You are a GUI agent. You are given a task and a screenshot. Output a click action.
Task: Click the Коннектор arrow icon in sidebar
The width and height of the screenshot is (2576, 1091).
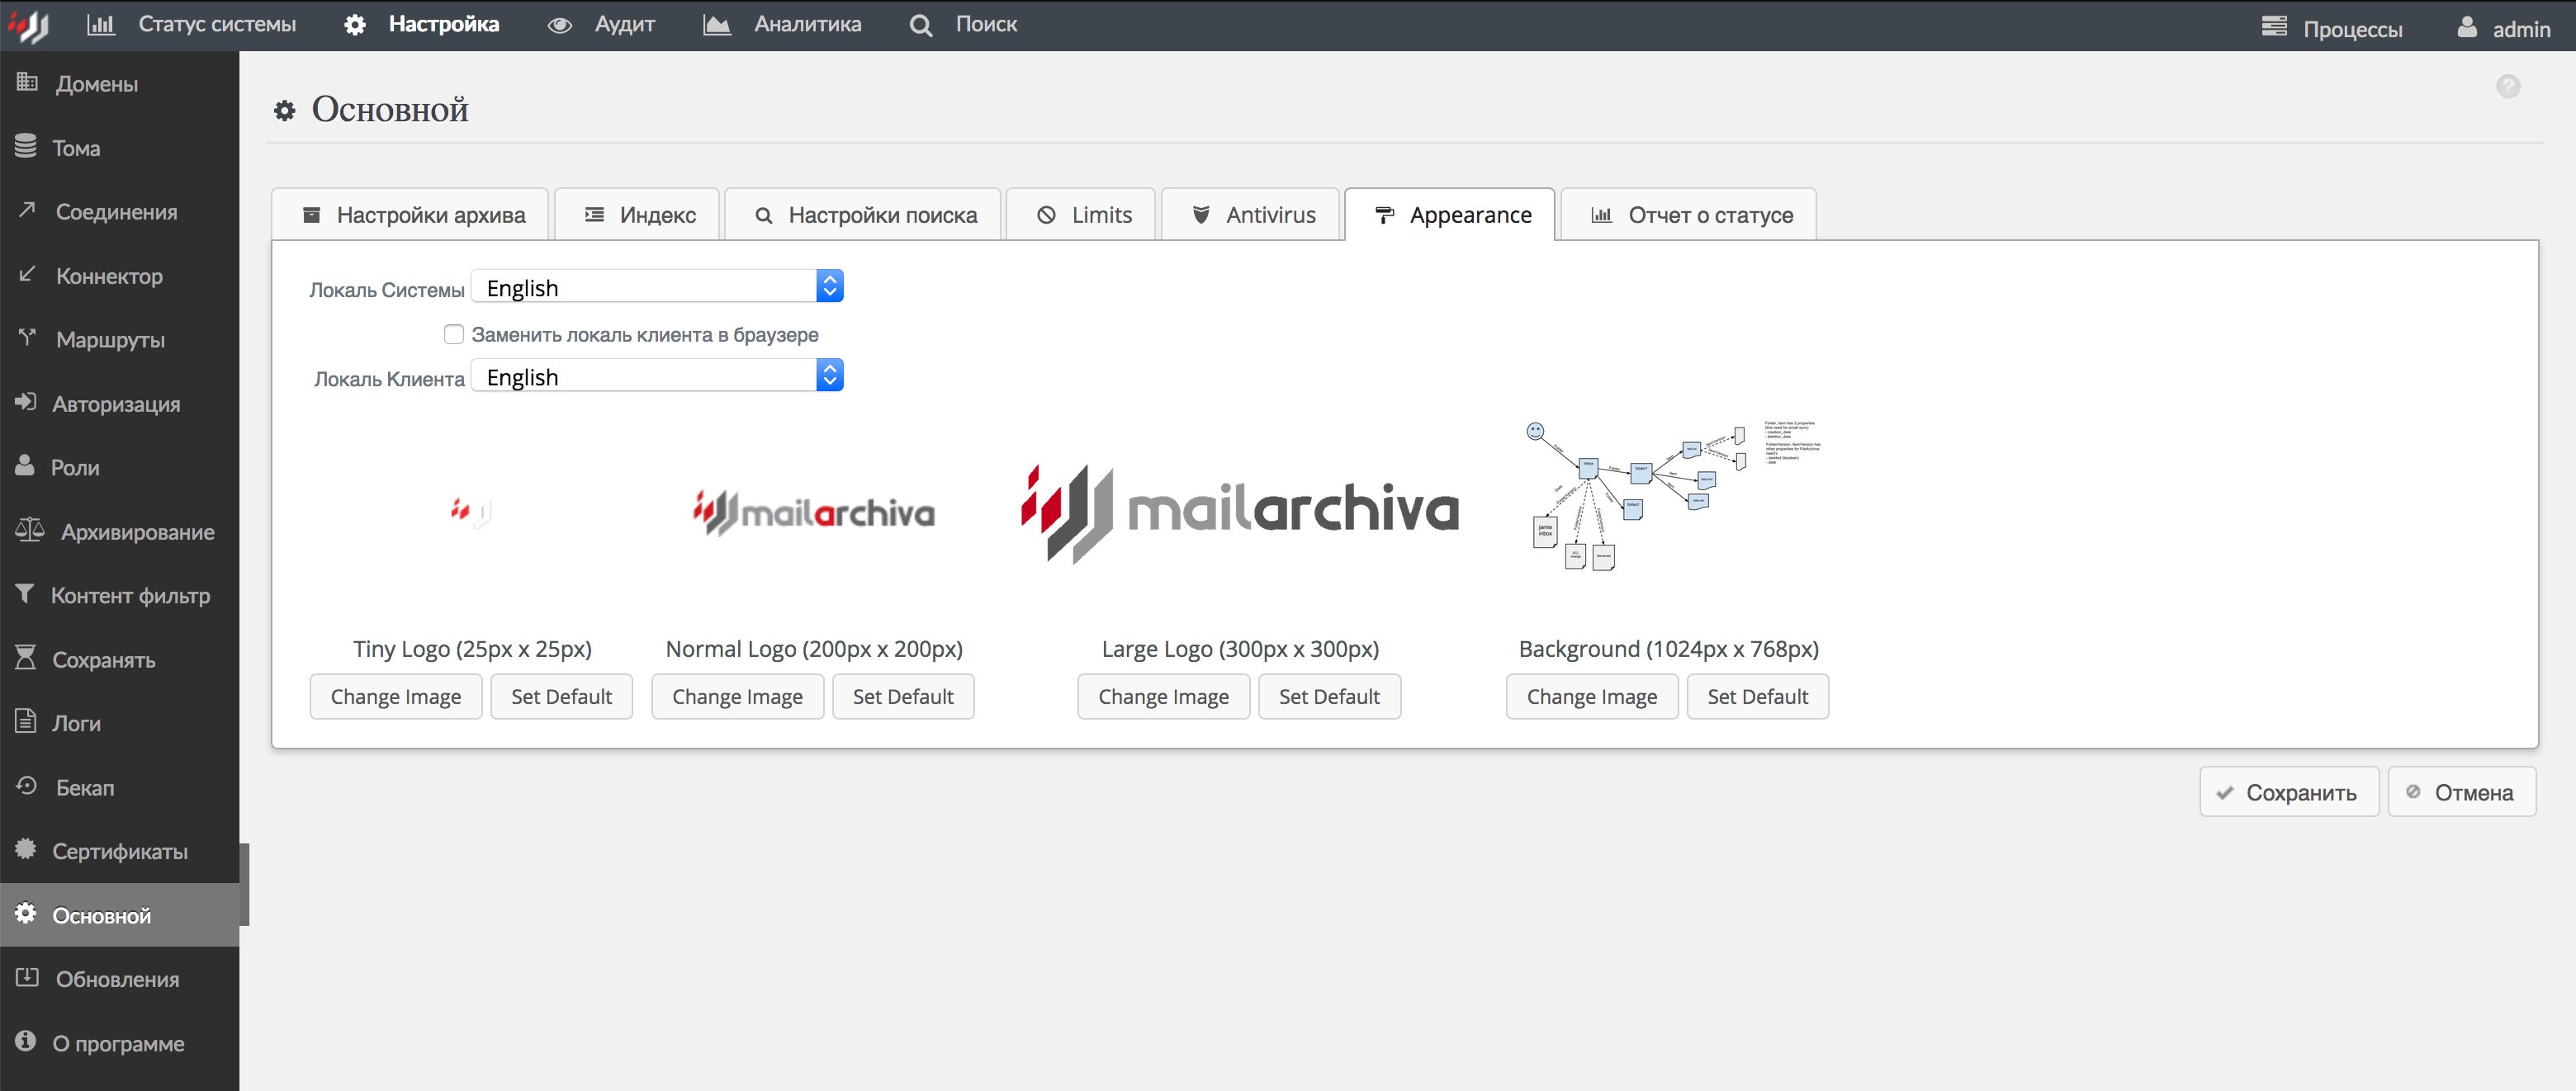27,274
